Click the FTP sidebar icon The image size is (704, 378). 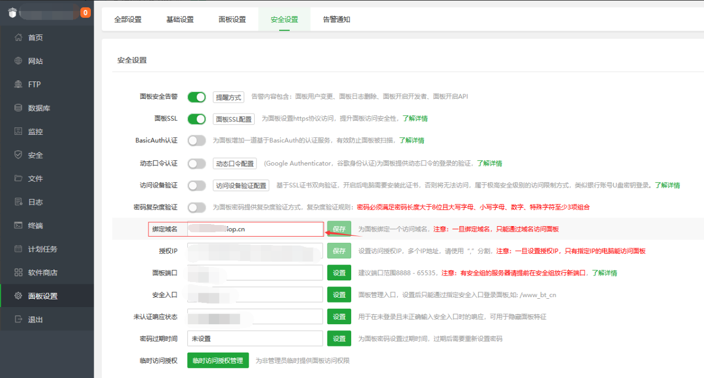click(18, 84)
